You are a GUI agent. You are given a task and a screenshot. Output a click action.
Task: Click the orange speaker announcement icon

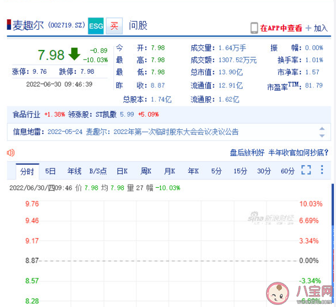point(10,153)
